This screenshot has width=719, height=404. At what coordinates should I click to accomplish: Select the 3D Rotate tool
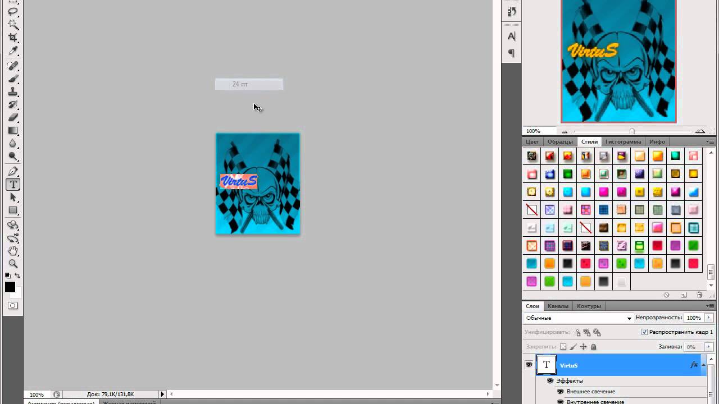[x=13, y=225]
